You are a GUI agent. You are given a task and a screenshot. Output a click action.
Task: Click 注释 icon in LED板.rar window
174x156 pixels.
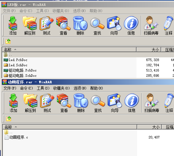click(168, 26)
